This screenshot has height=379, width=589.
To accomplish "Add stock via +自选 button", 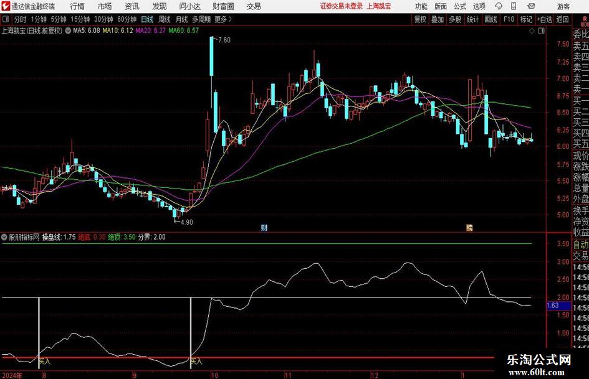I will 545,19.
